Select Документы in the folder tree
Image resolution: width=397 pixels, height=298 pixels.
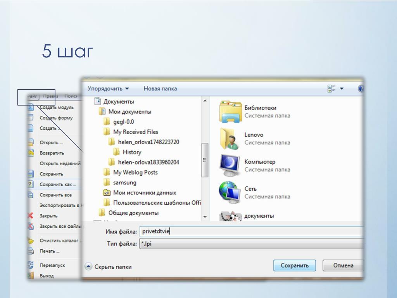pyautogui.click(x=119, y=102)
